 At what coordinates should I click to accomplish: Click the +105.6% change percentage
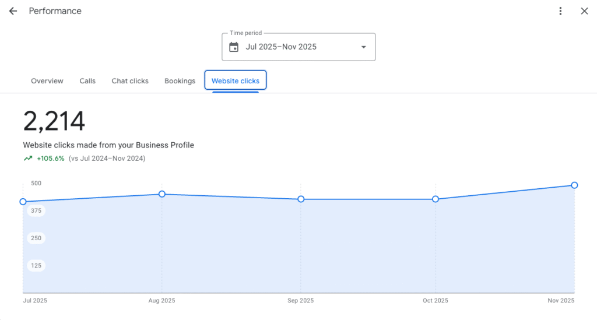50,159
